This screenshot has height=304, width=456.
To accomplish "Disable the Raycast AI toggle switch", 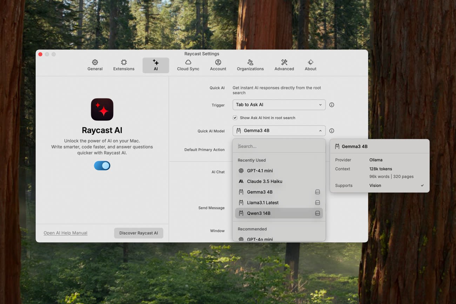I will [102, 166].
